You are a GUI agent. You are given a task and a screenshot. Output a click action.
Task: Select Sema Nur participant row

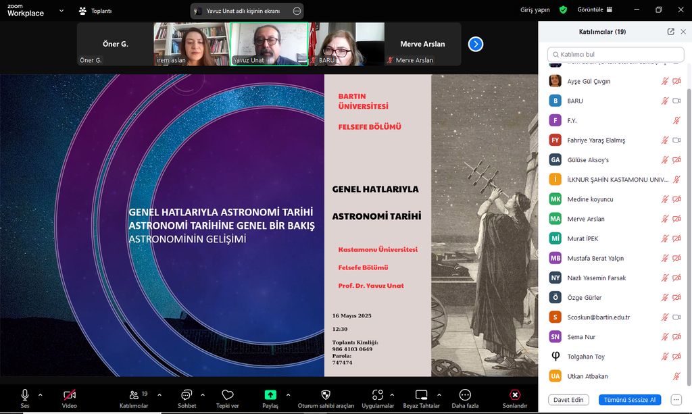(x=615, y=337)
